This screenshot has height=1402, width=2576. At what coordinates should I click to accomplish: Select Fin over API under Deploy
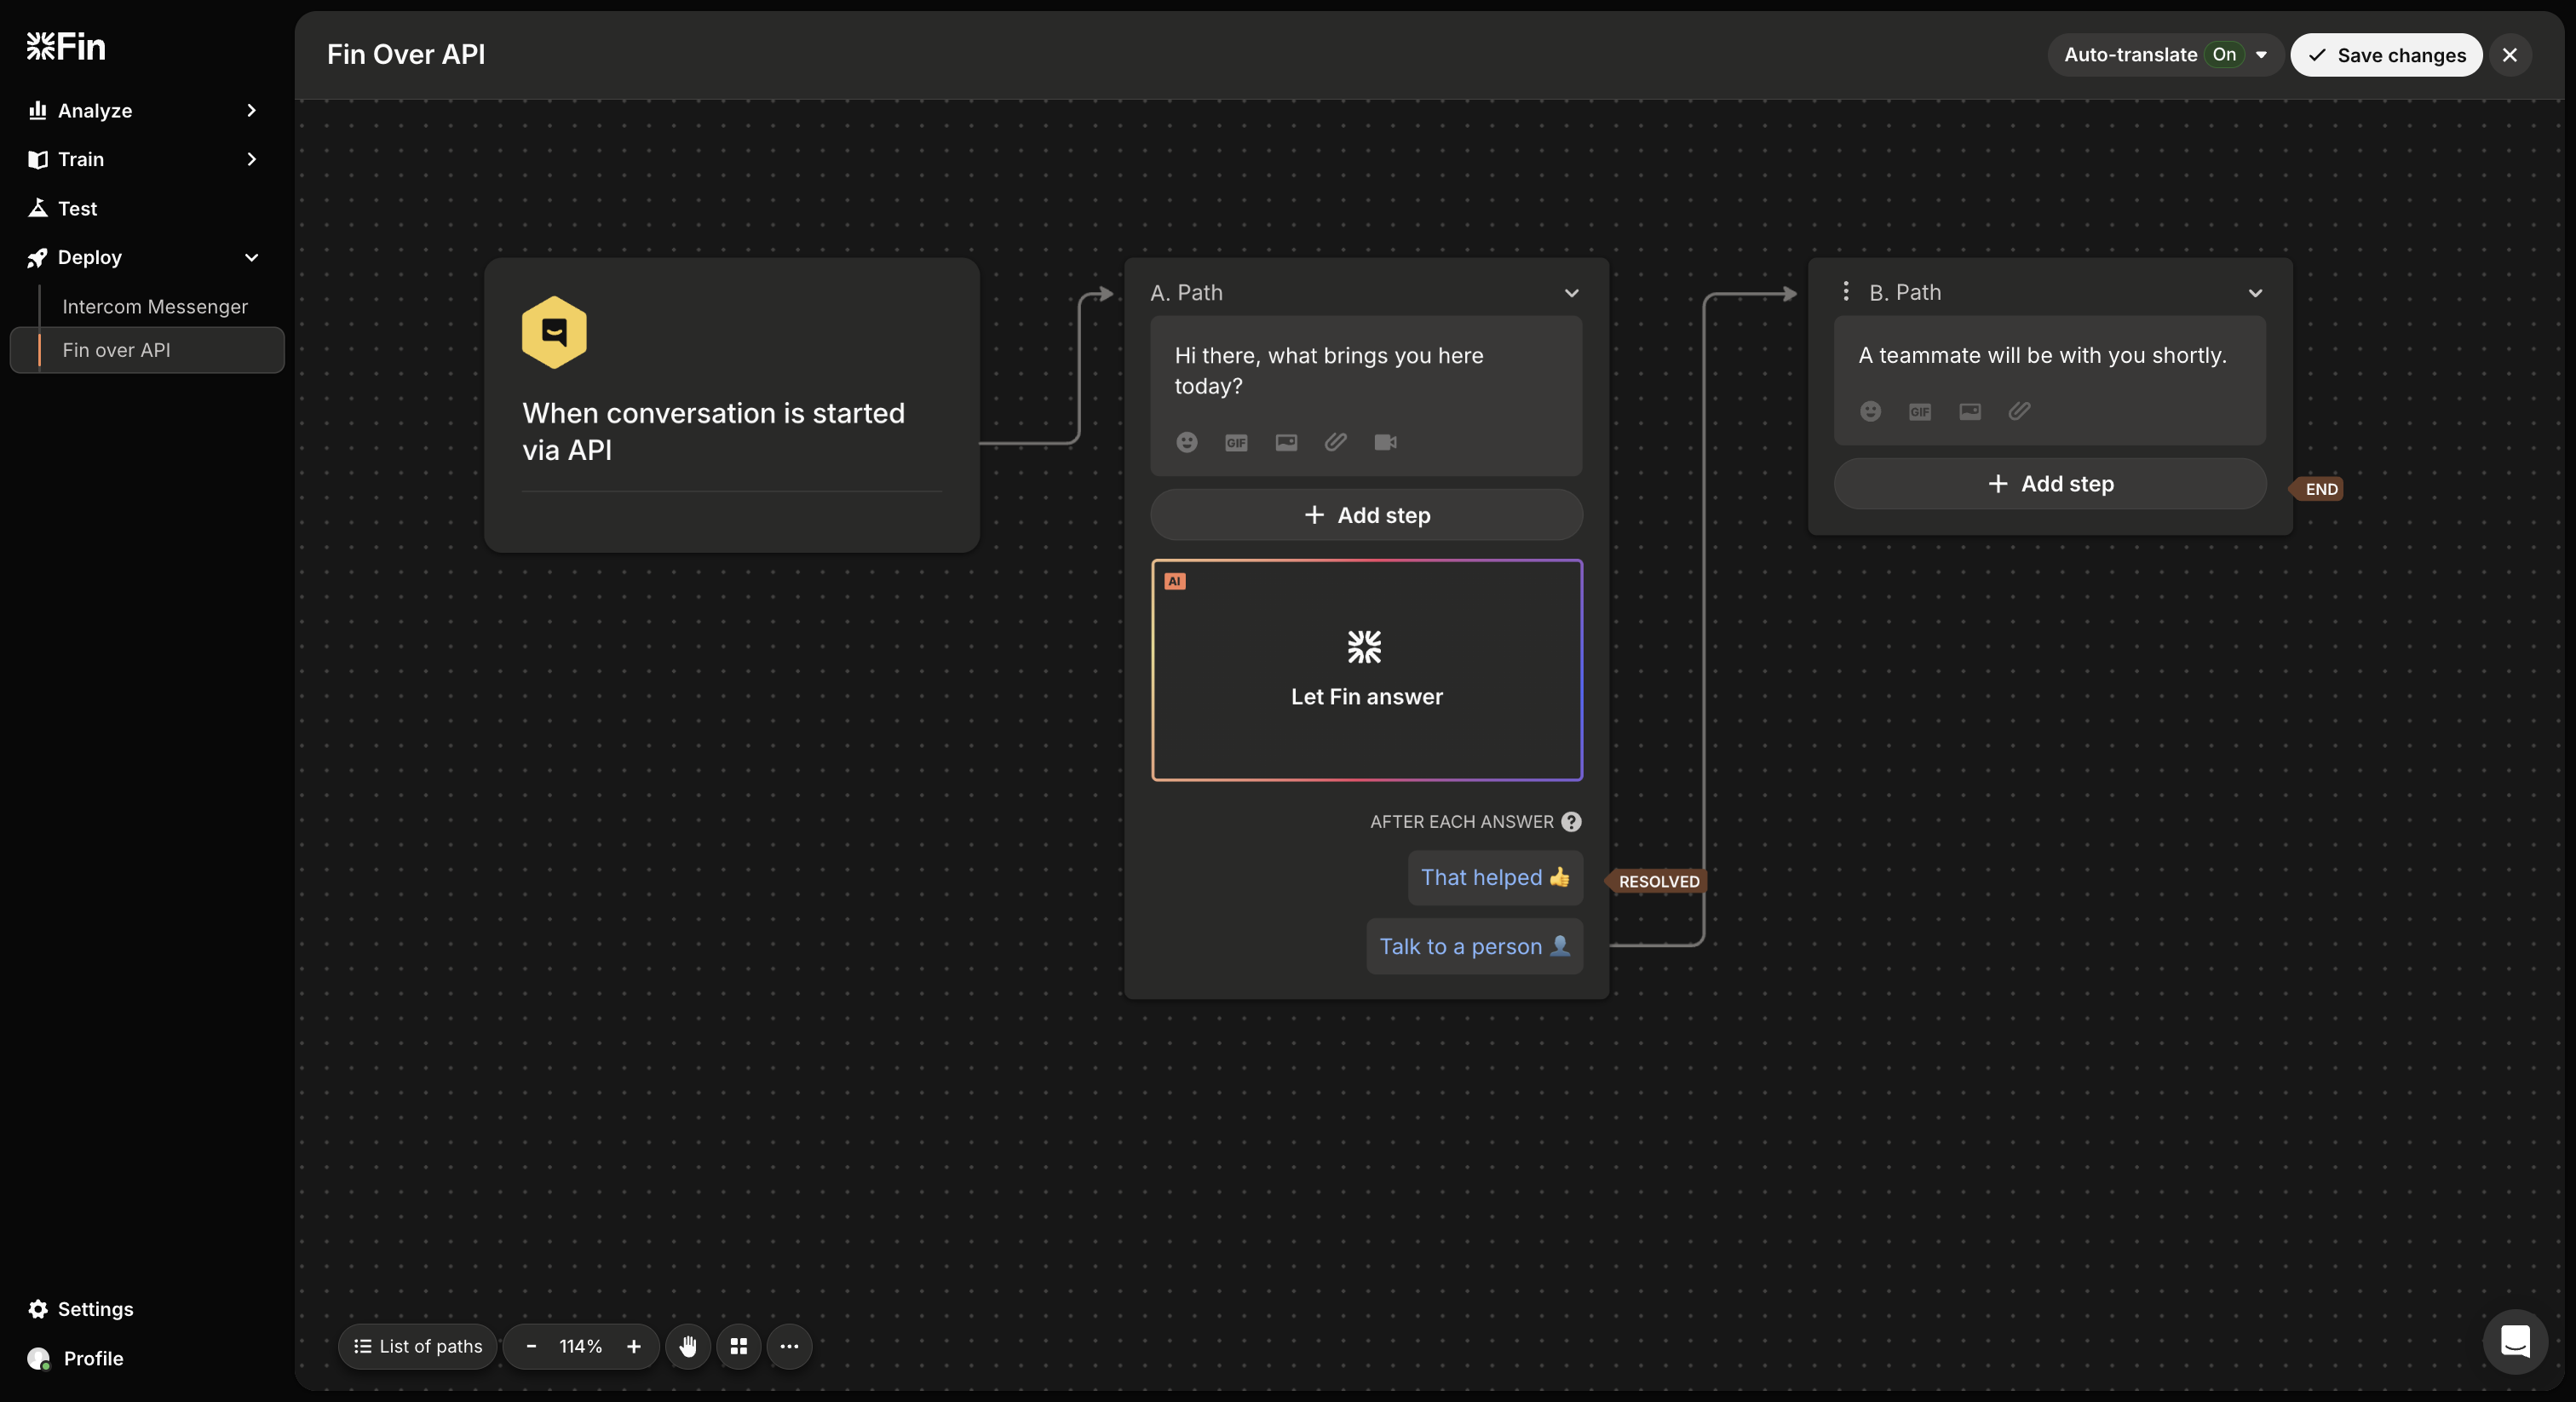pos(147,350)
